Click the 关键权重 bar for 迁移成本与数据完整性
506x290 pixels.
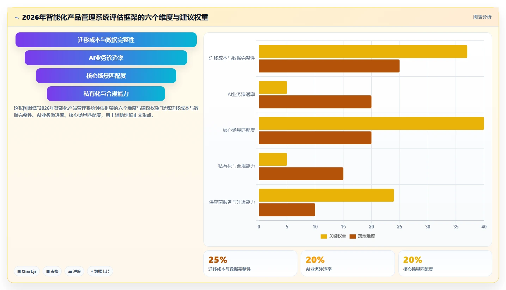pos(363,51)
